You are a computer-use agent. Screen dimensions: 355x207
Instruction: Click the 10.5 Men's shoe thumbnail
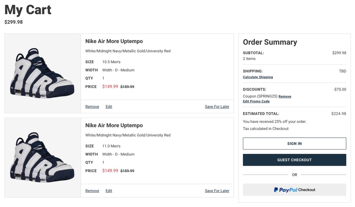[43, 73]
